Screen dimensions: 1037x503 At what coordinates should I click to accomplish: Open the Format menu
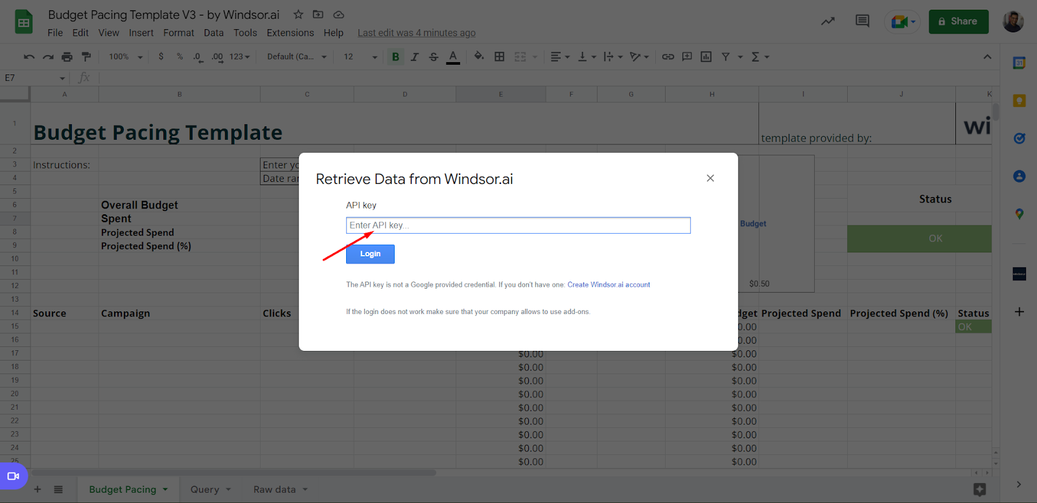pyautogui.click(x=179, y=33)
